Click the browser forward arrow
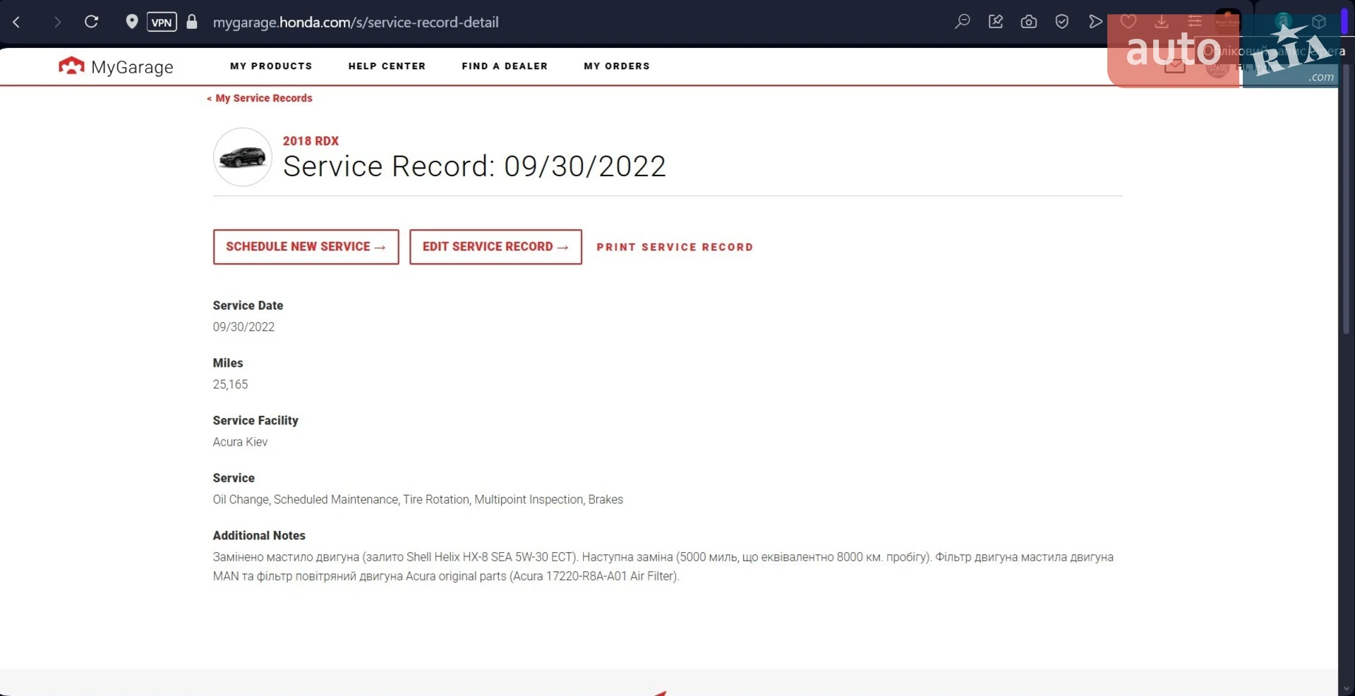The width and height of the screenshot is (1355, 696). (57, 23)
